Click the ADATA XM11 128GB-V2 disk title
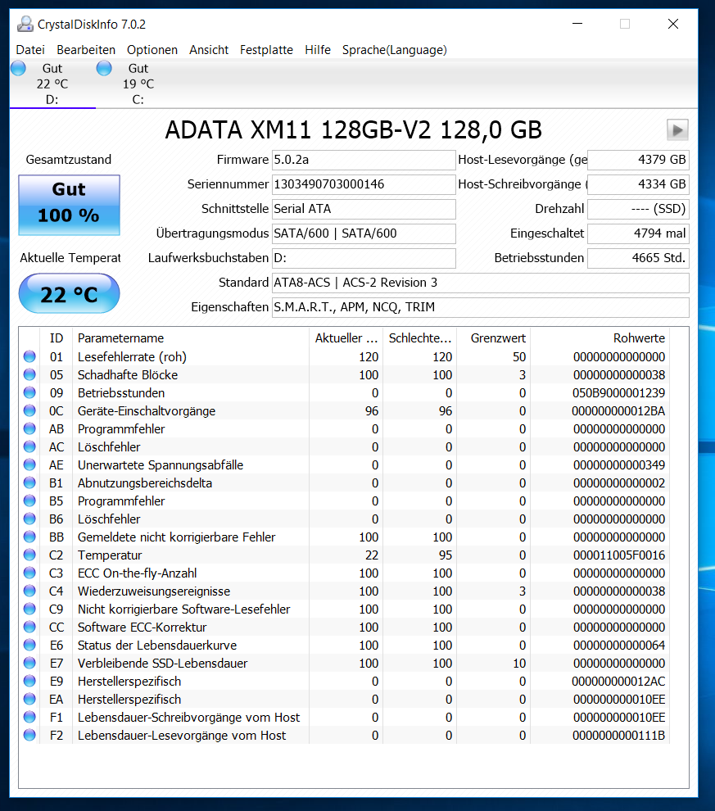 coord(353,129)
